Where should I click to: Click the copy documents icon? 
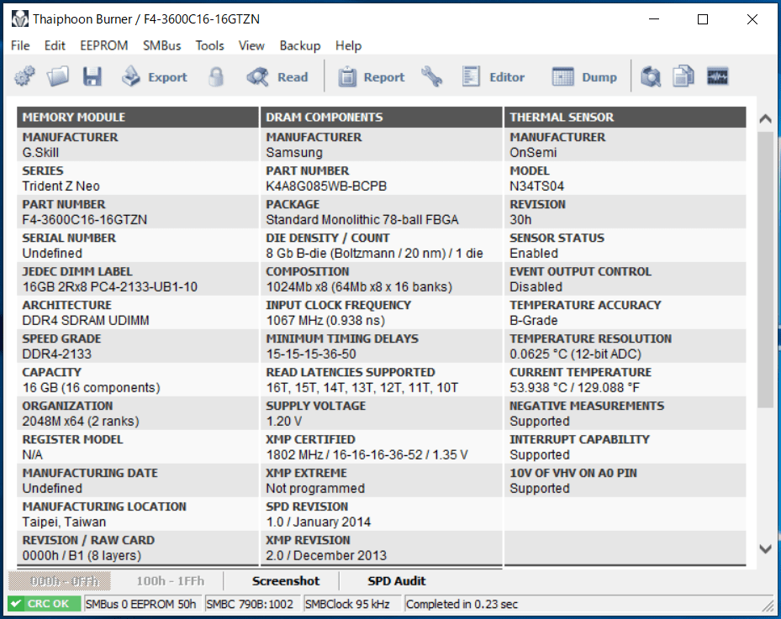pyautogui.click(x=683, y=76)
